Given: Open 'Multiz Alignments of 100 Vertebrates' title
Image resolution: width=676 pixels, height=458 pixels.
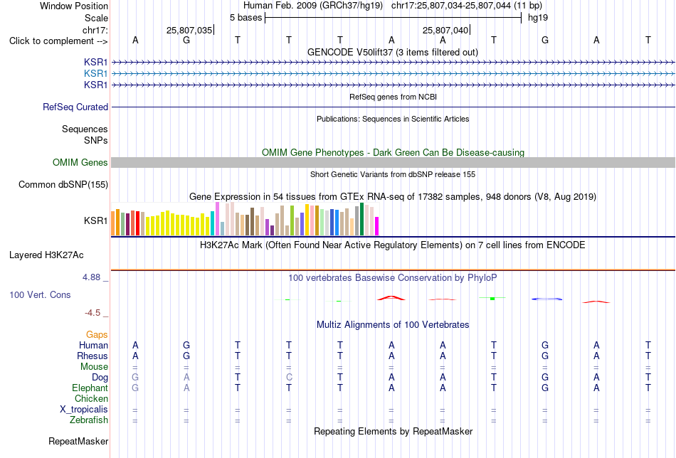Looking at the screenshot, I should point(393,325).
